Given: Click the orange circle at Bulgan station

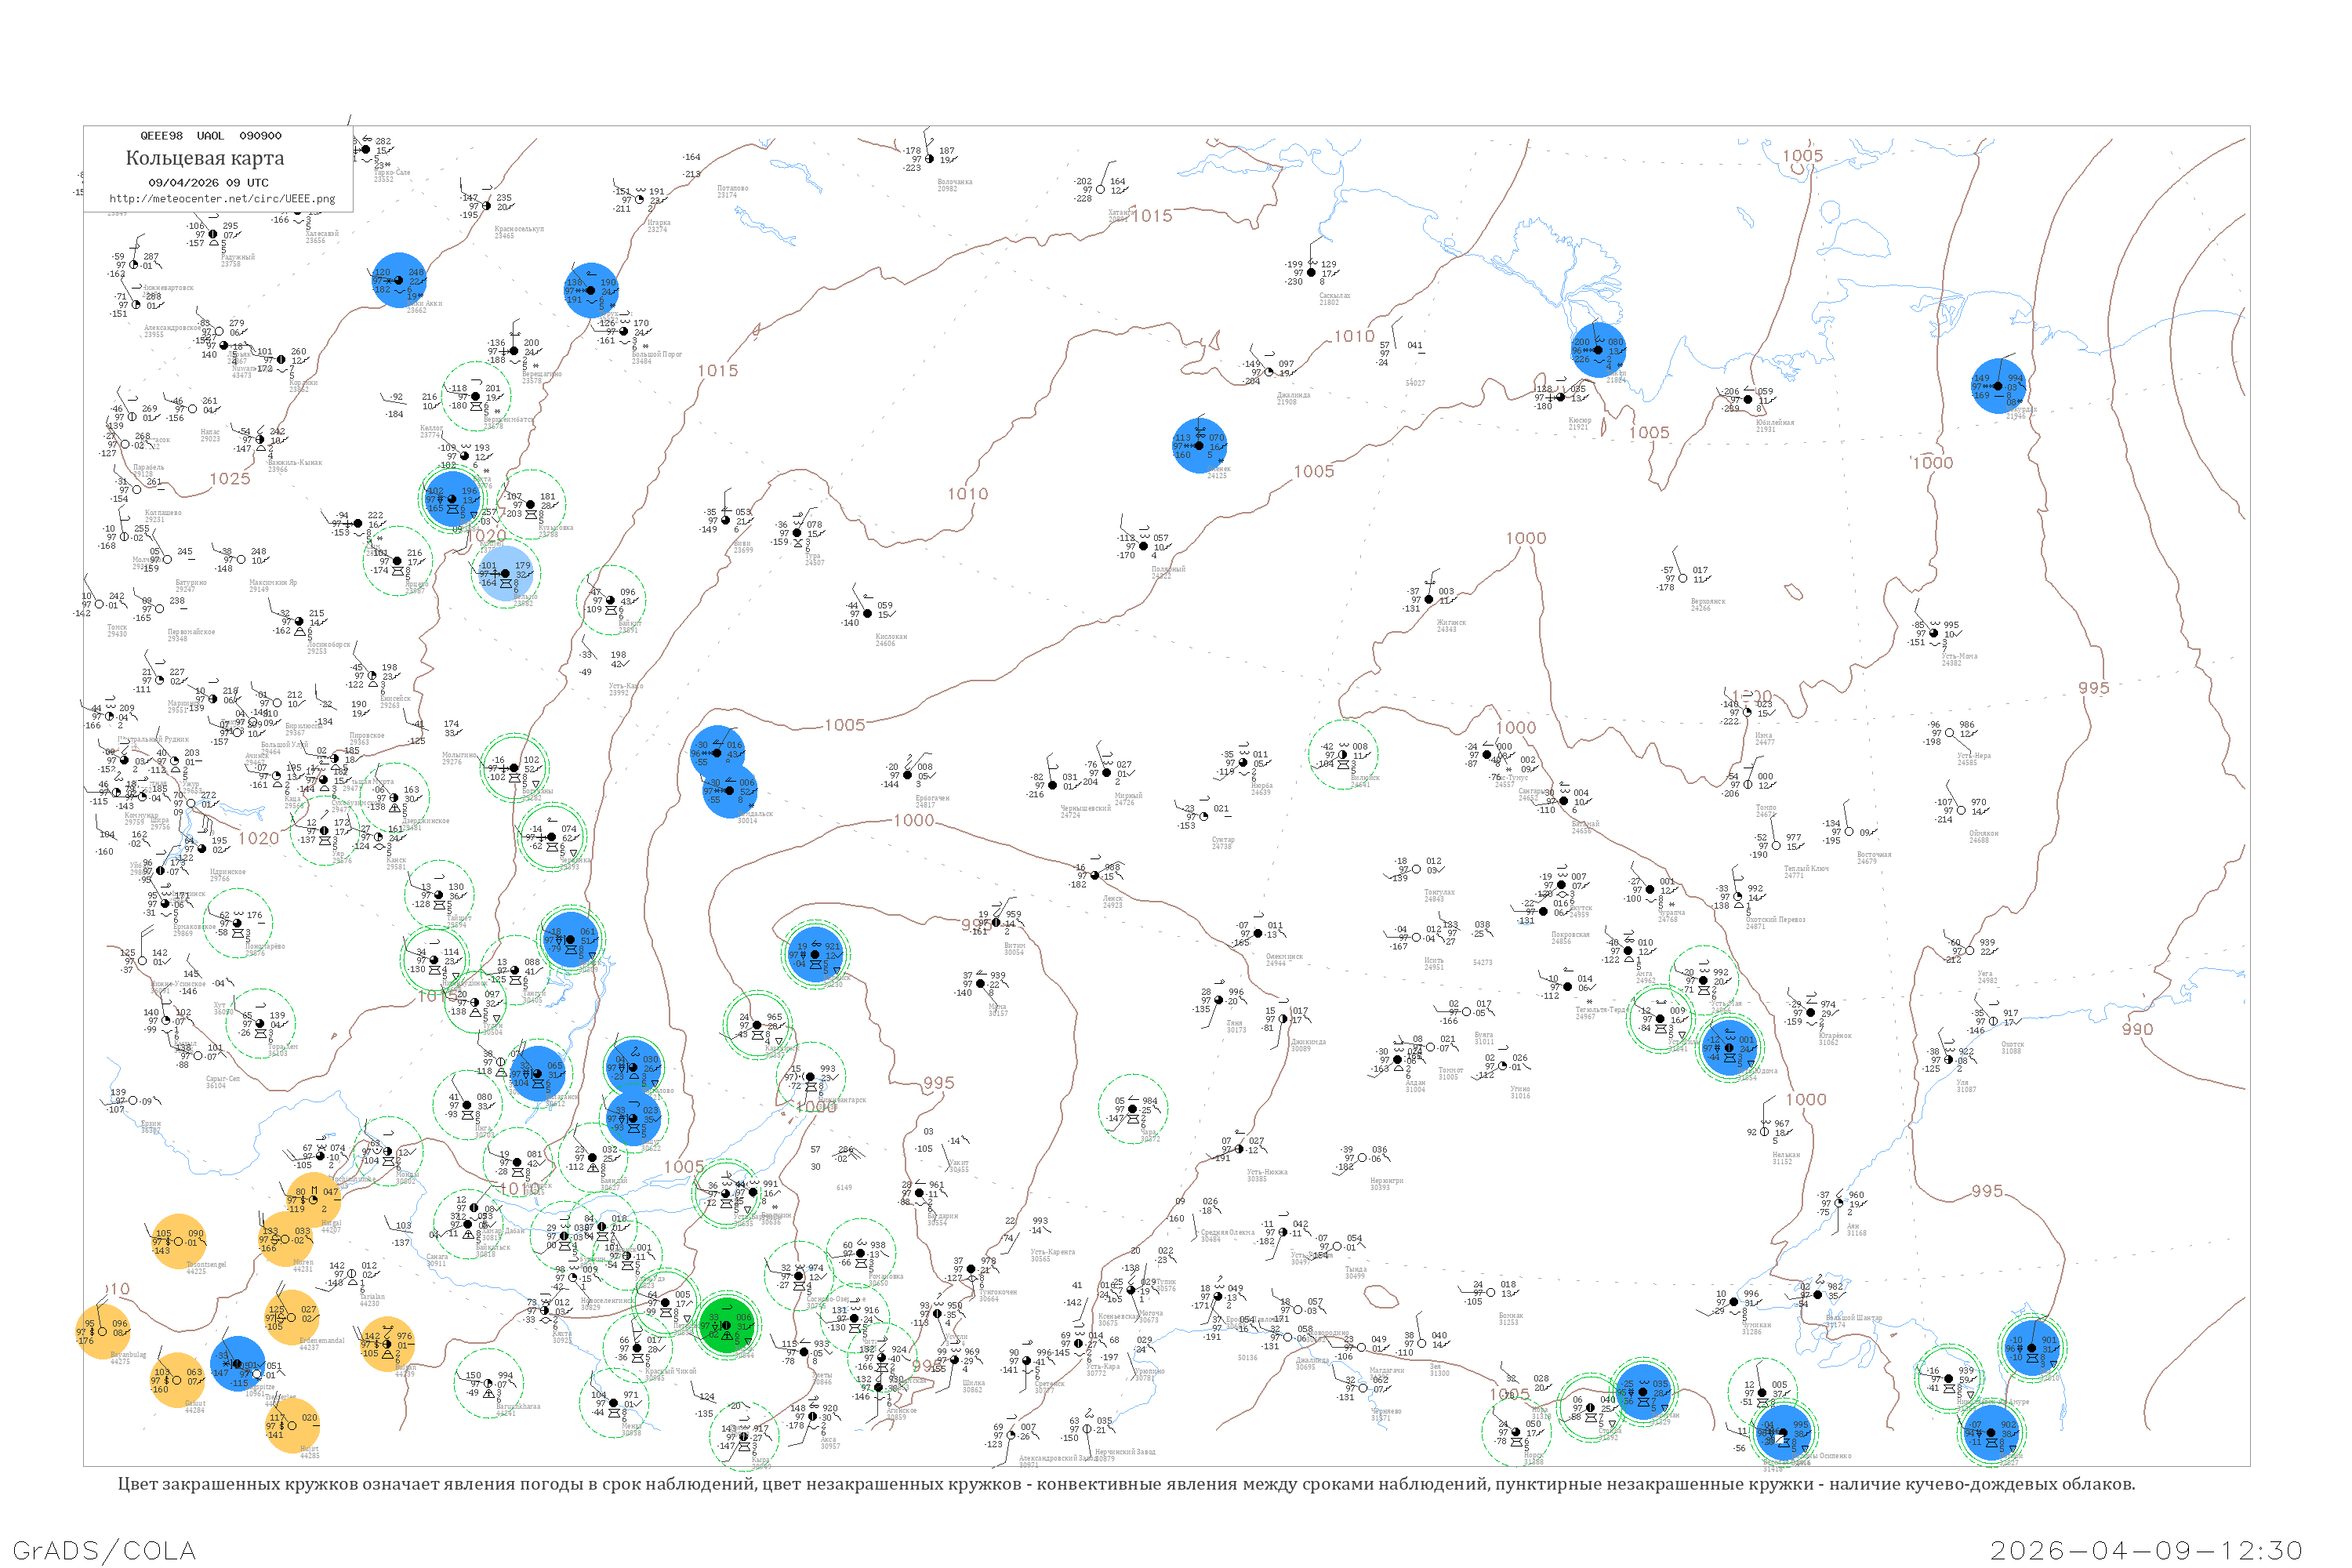Looking at the screenshot, I should pyautogui.click(x=388, y=1344).
